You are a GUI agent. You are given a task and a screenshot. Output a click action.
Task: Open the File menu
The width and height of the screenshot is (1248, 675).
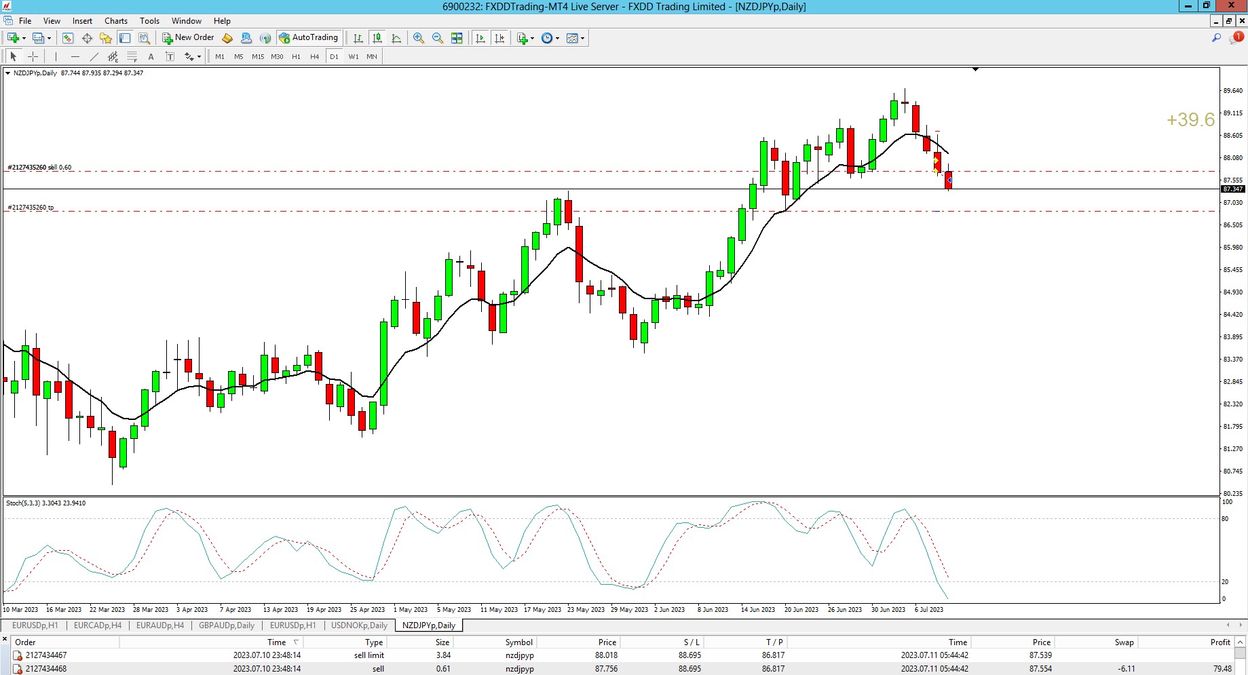point(25,20)
